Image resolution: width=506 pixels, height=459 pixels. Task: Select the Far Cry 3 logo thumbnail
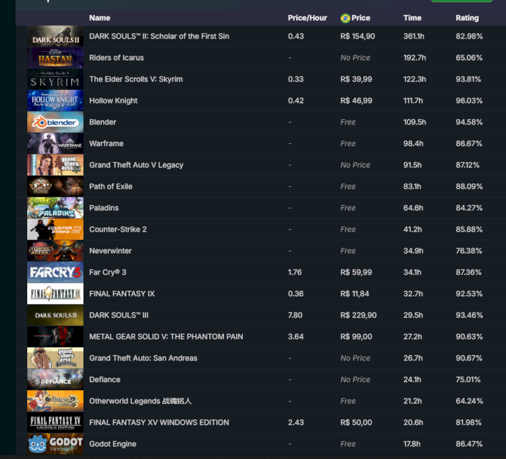coord(55,273)
